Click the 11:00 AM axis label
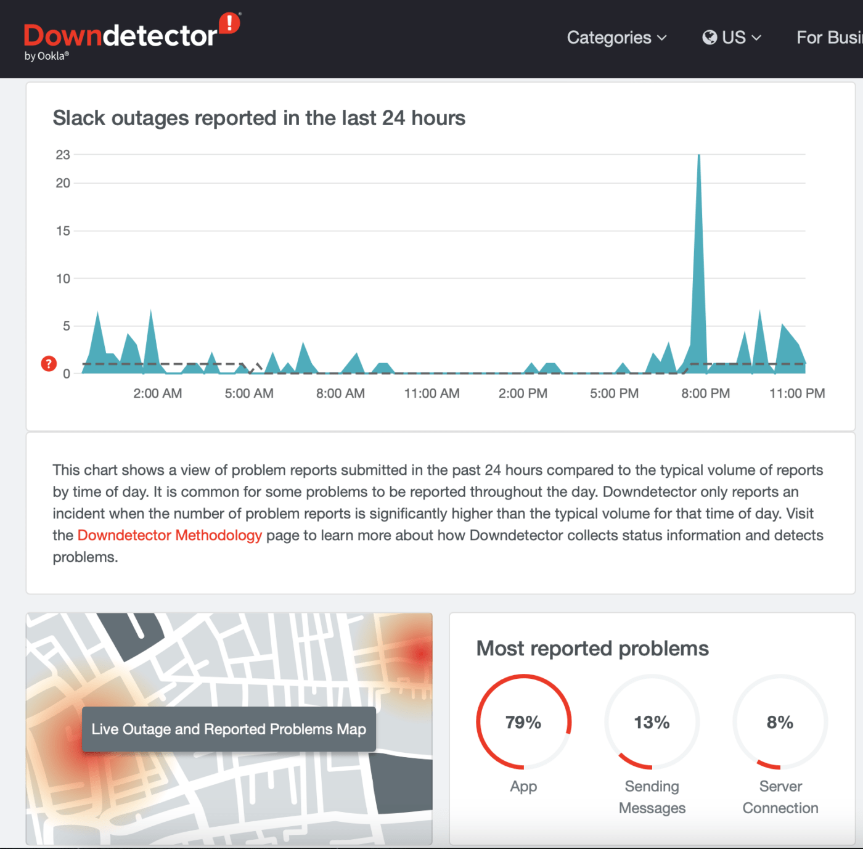Viewport: 863px width, 849px height. (431, 393)
